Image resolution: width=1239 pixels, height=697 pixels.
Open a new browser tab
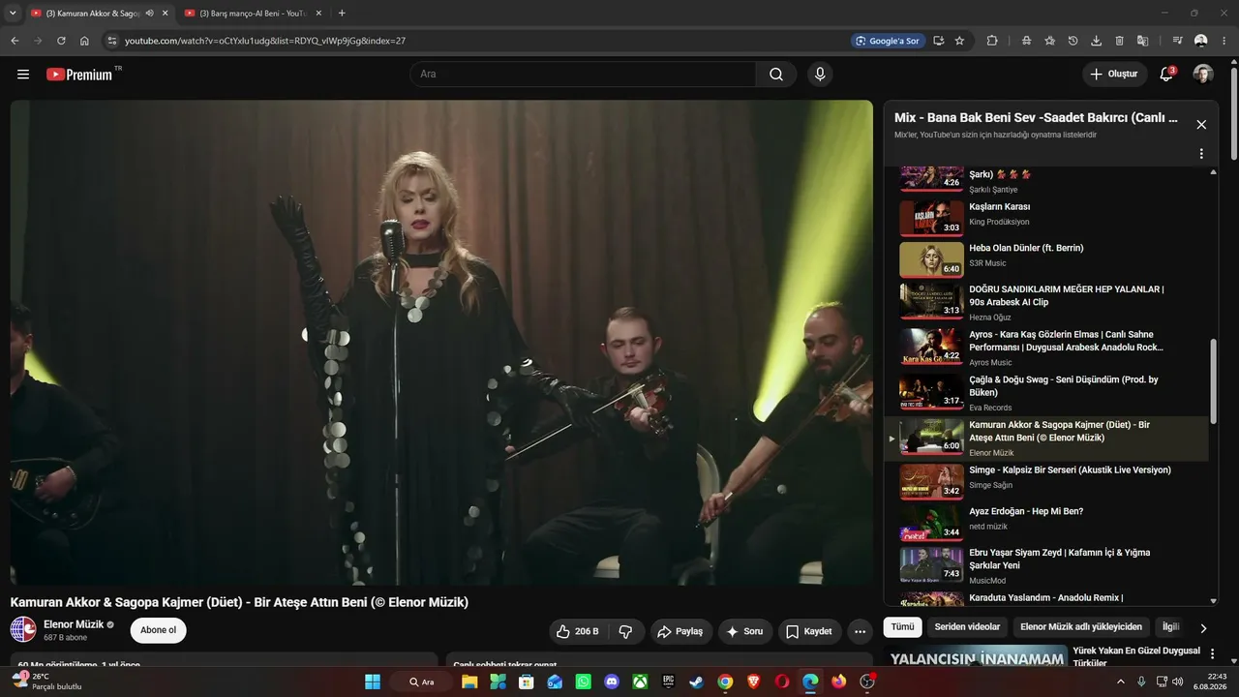point(342,14)
